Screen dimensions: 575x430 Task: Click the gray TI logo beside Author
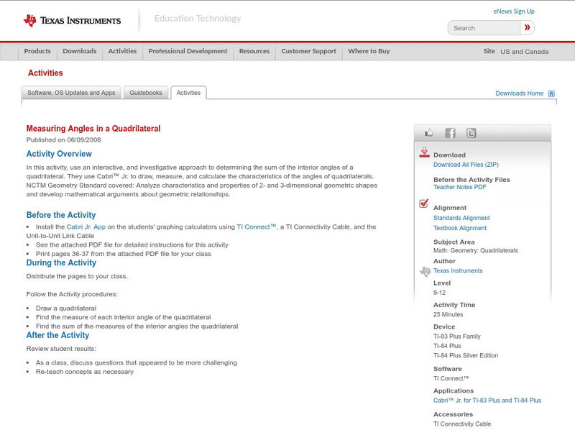(x=425, y=272)
